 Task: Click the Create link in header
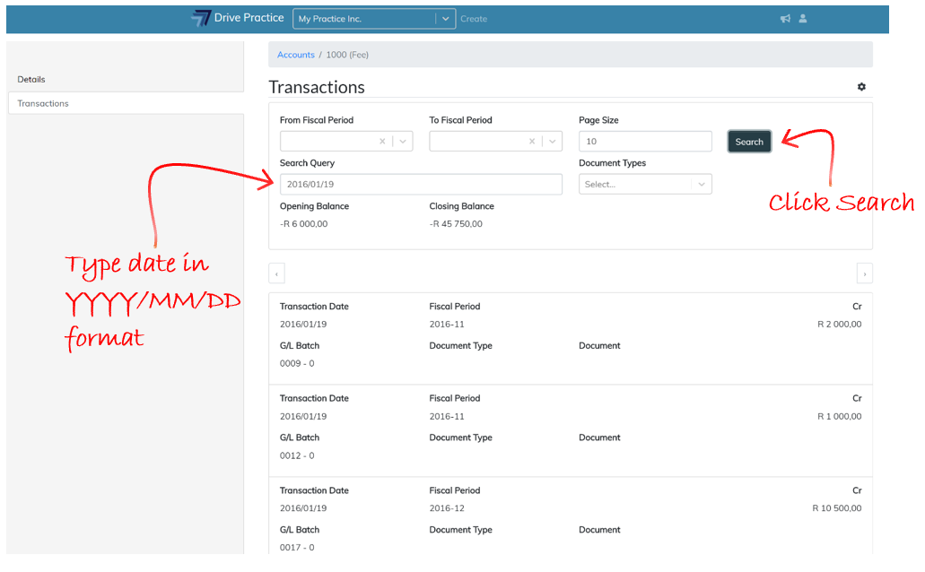pos(474,19)
